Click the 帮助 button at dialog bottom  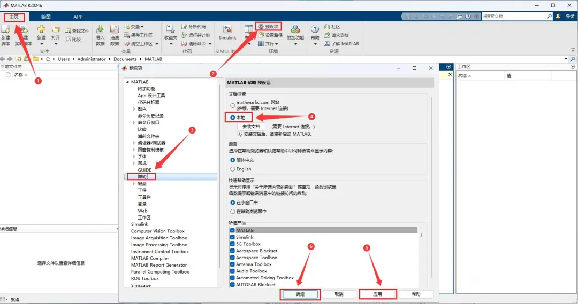(x=416, y=294)
